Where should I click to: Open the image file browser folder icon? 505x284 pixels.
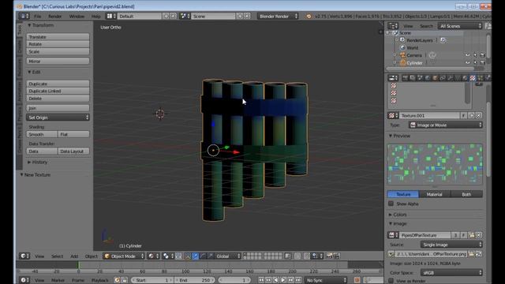[472, 254]
